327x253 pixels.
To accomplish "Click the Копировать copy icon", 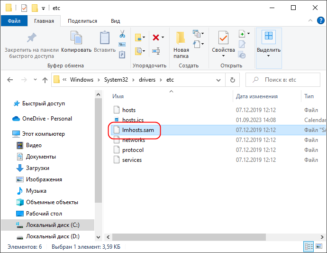I will pyautogui.click(x=76, y=37).
